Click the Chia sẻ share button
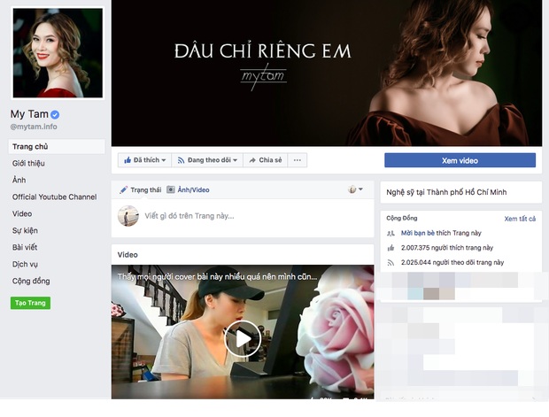This screenshot has width=549, height=417. [265, 160]
